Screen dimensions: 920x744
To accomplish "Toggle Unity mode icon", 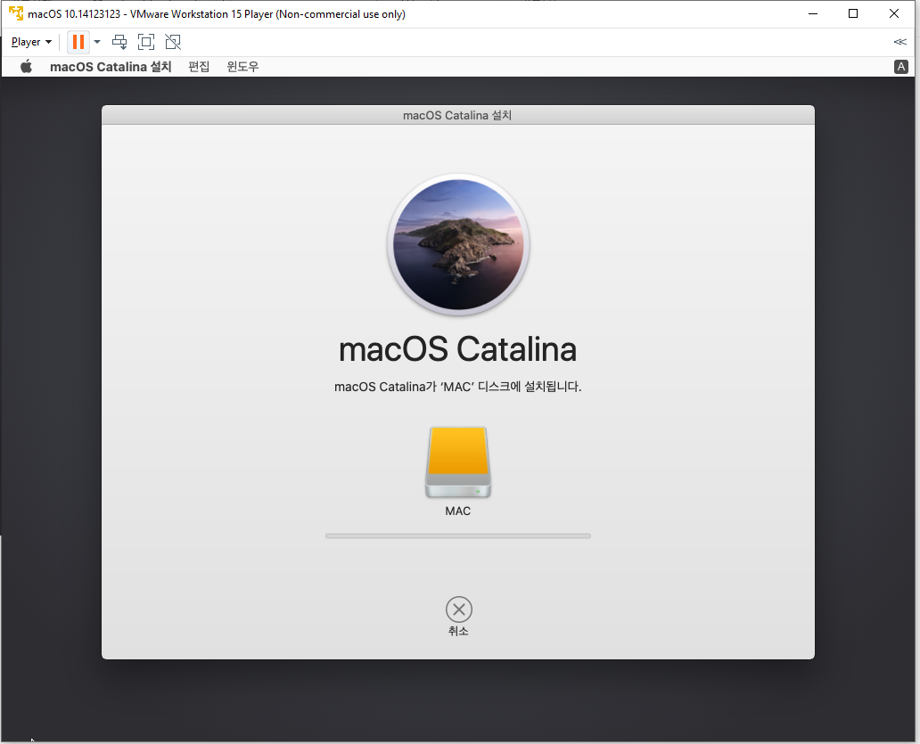I will coord(173,42).
